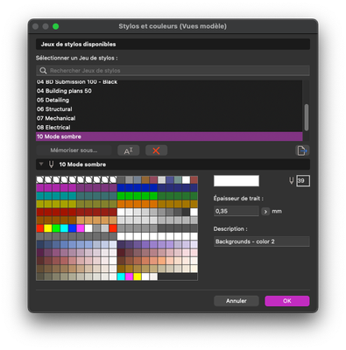Pick dusty rose swatch in the top row
The height and width of the screenshot is (350, 346).
pyautogui.click(x=153, y=179)
